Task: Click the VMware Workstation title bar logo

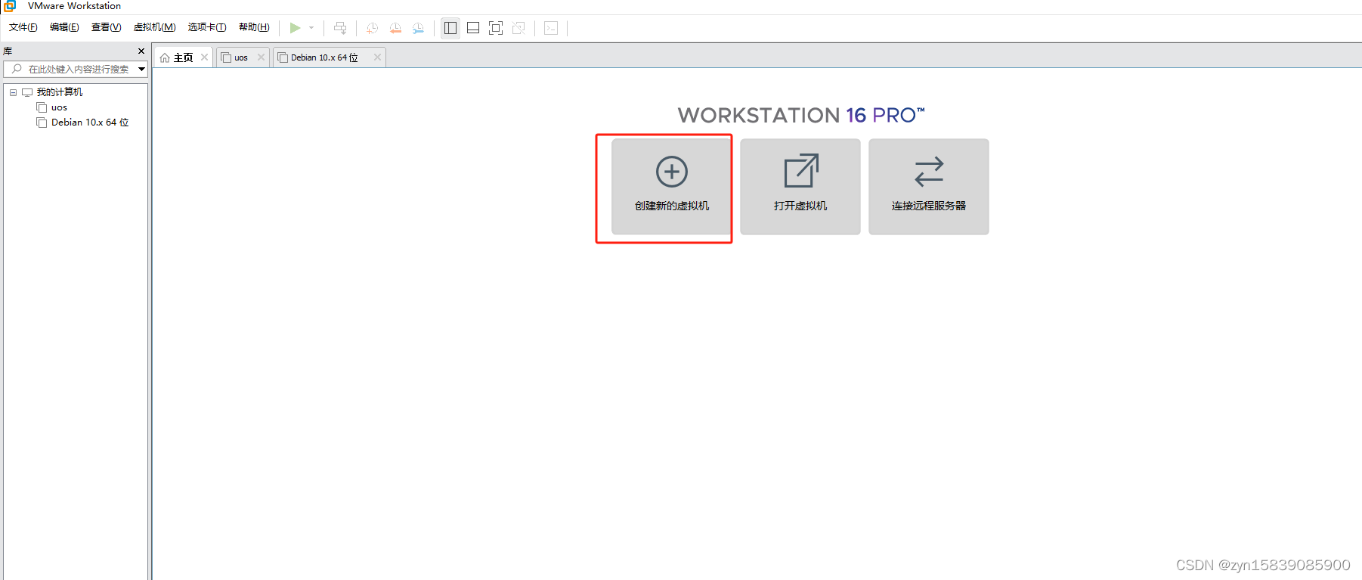Action: pos(10,5)
